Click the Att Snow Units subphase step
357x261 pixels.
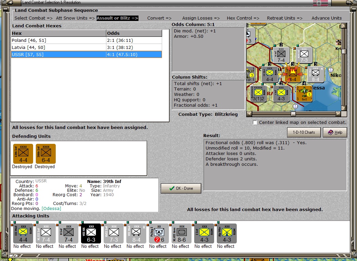75,18
